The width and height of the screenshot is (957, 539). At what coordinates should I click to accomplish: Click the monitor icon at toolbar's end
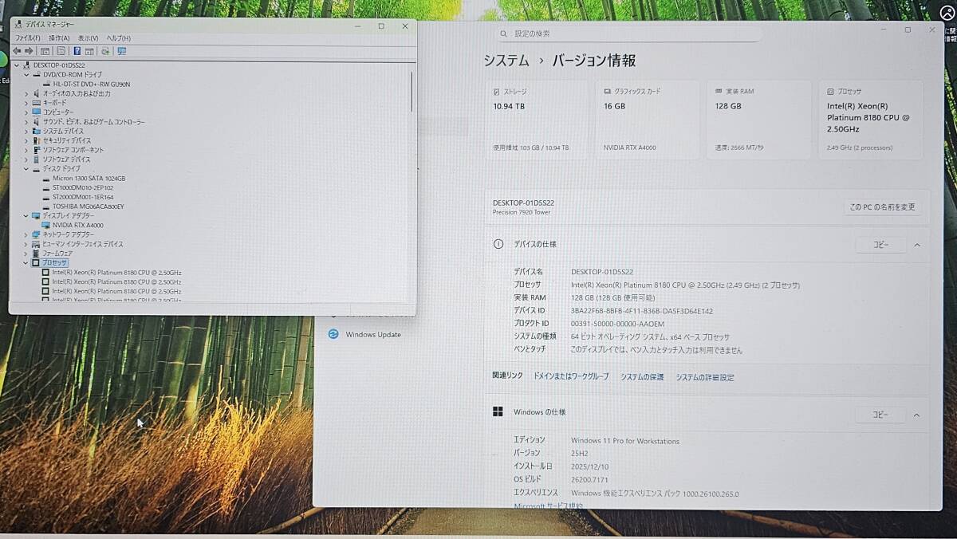coord(121,51)
